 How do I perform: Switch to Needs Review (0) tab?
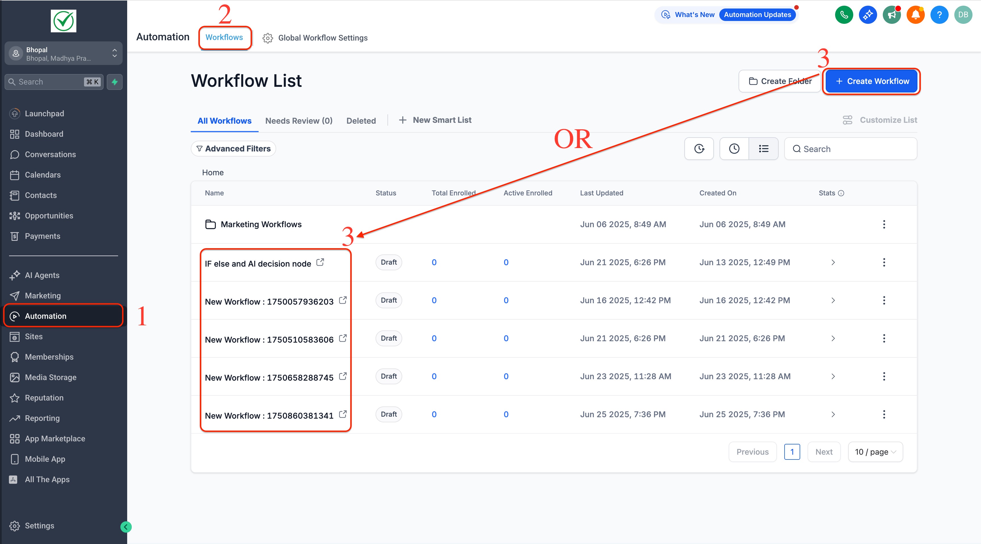[x=299, y=121]
